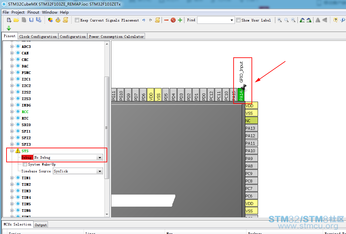
Task: Expand the SPI1 tree node
Action: click(12, 131)
